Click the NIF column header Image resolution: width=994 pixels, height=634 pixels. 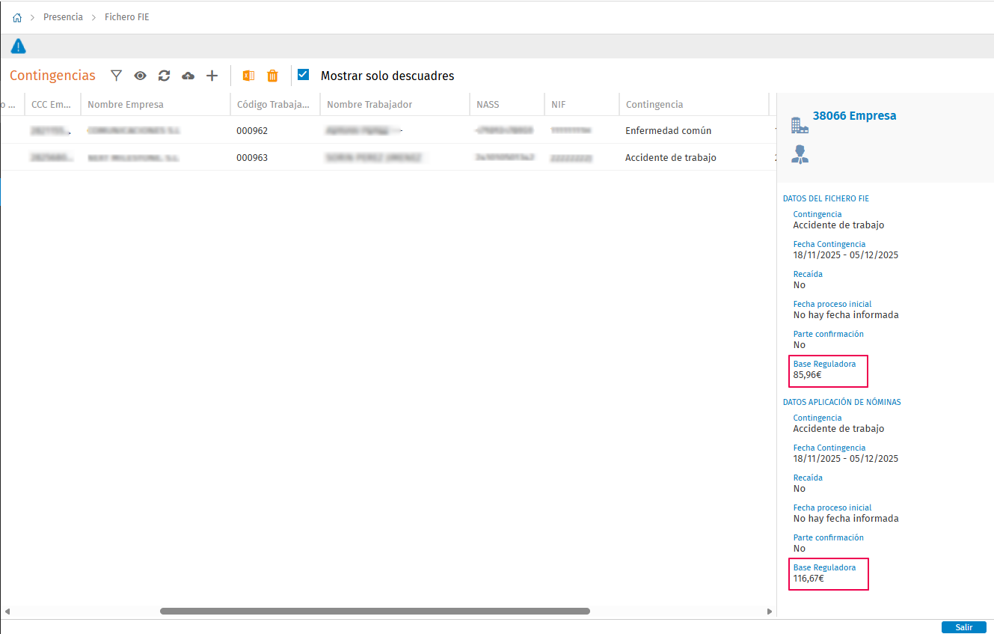pyautogui.click(x=582, y=105)
